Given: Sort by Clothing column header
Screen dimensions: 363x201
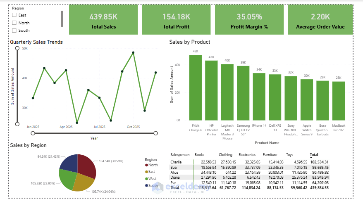Looking at the screenshot, I should pos(225,154).
